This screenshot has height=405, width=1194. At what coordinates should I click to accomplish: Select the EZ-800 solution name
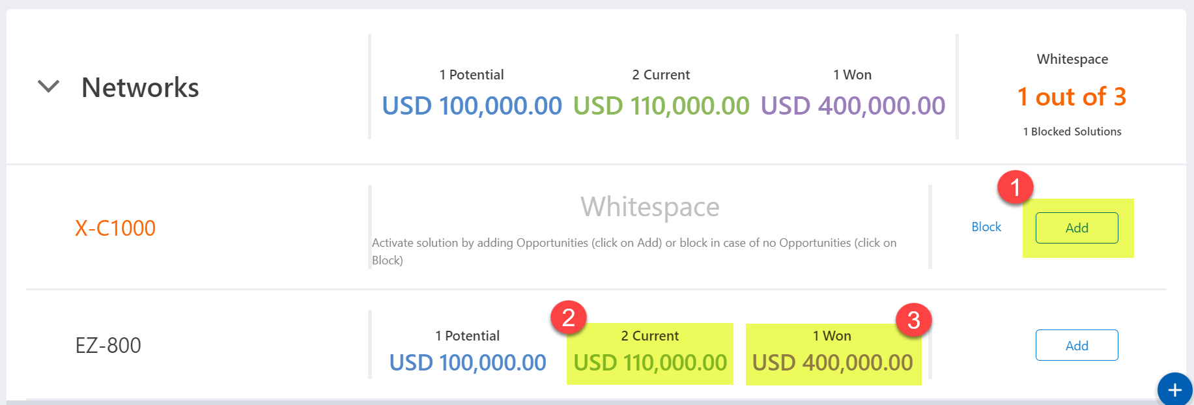(108, 345)
